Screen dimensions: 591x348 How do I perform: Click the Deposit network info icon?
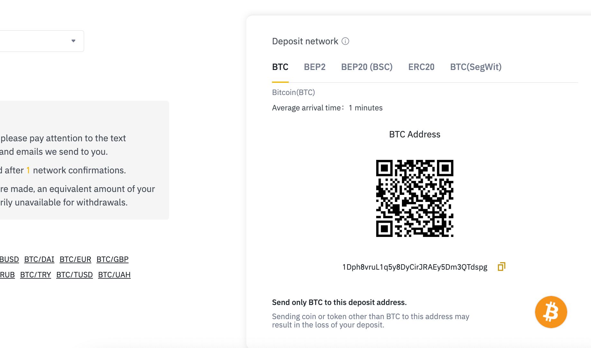tap(345, 41)
